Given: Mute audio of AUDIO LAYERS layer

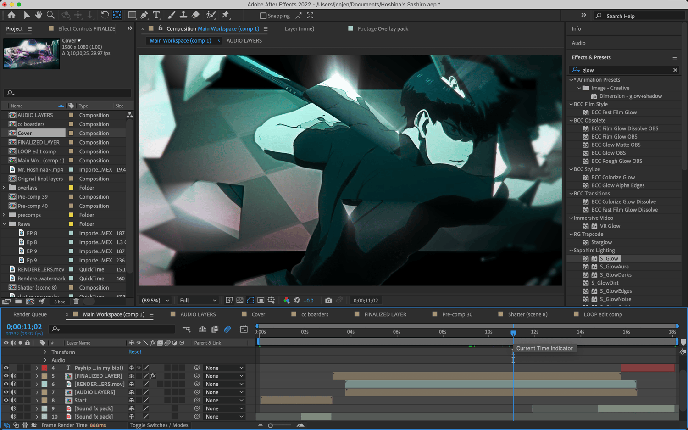Looking at the screenshot, I should [13, 392].
